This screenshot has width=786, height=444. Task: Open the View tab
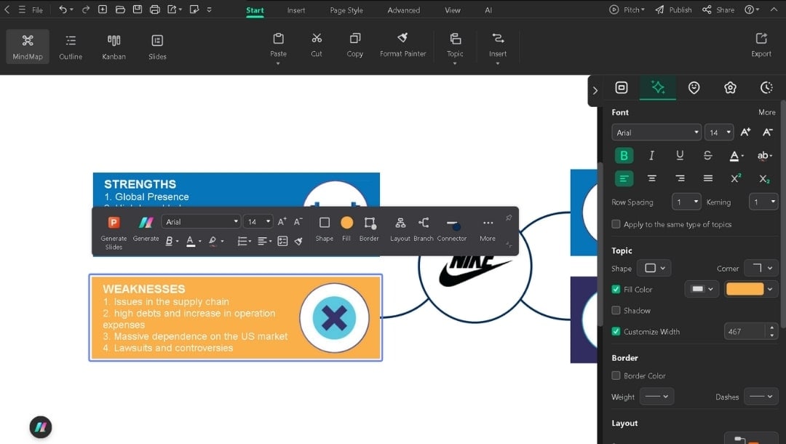(x=452, y=10)
